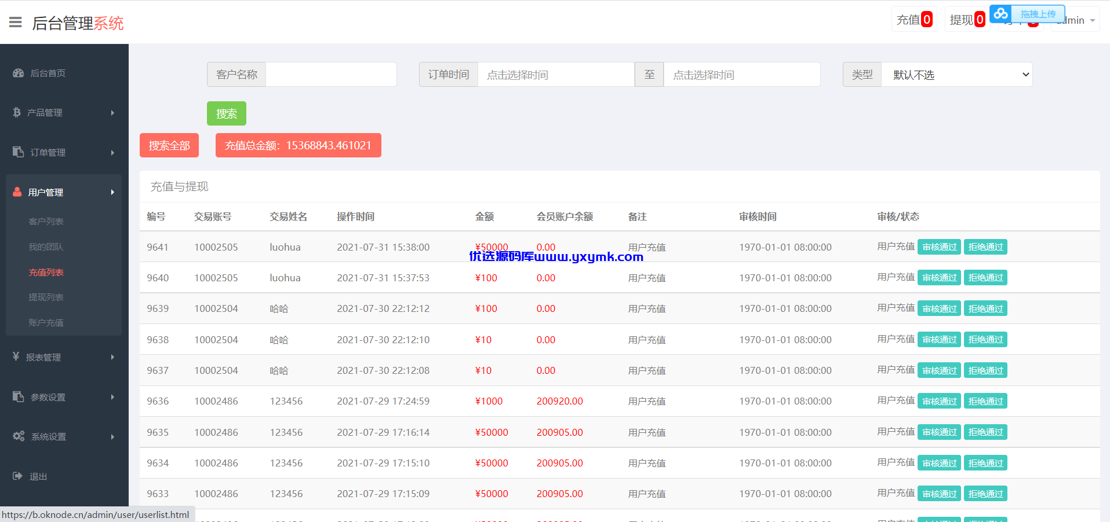Click the 退出 logout icon

[17, 476]
